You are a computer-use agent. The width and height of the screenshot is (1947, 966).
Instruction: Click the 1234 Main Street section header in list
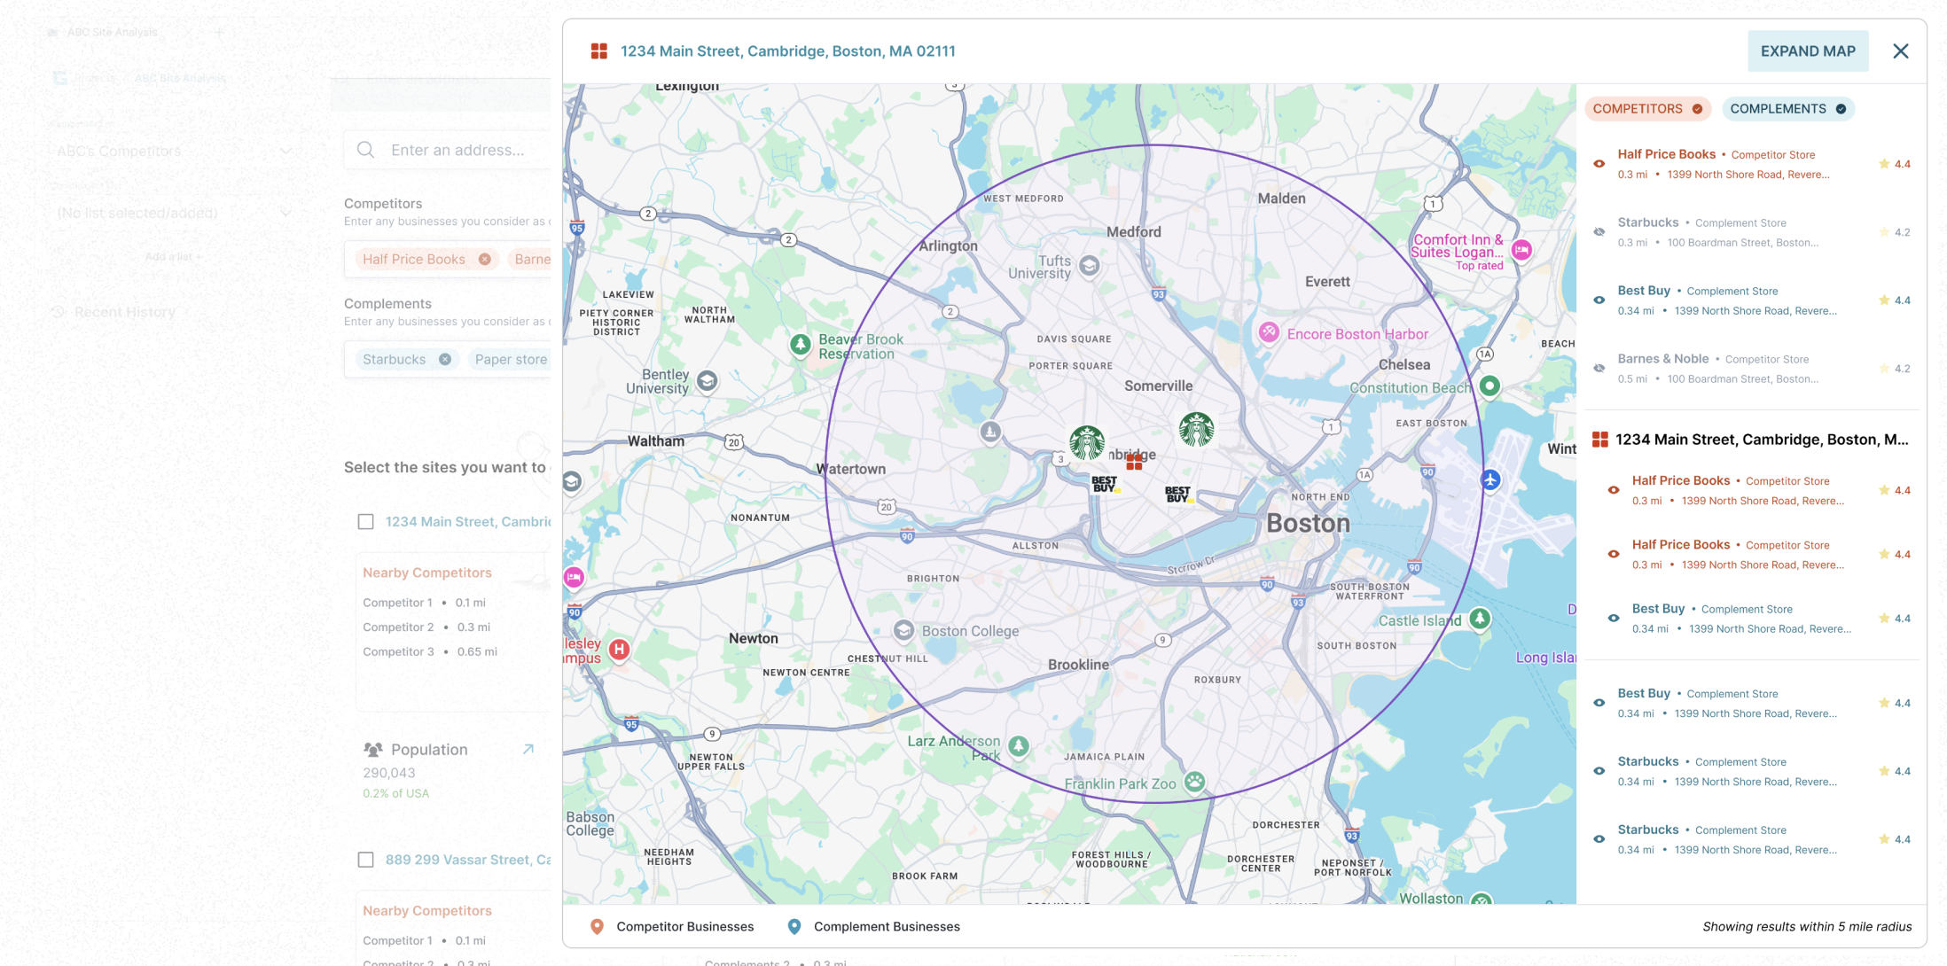pyautogui.click(x=1751, y=440)
